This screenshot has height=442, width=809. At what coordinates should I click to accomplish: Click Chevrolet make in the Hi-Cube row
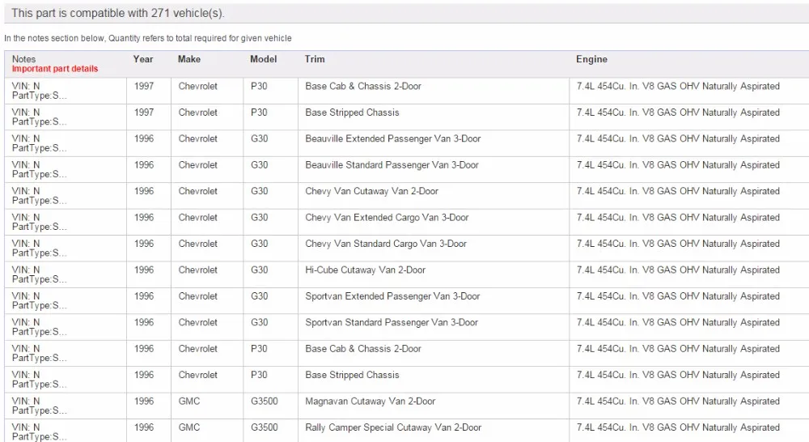coord(197,270)
